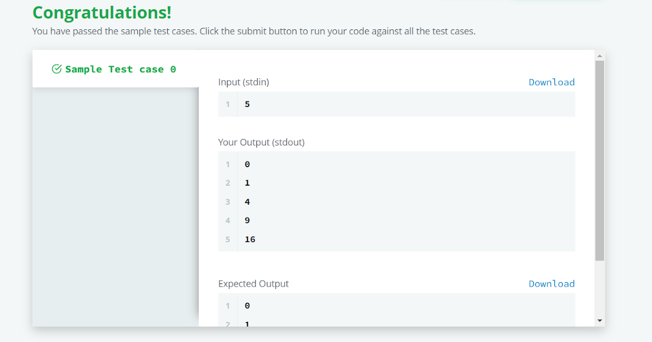Click the Your Output (stdout) label
This screenshot has height=342, width=652.
click(261, 142)
